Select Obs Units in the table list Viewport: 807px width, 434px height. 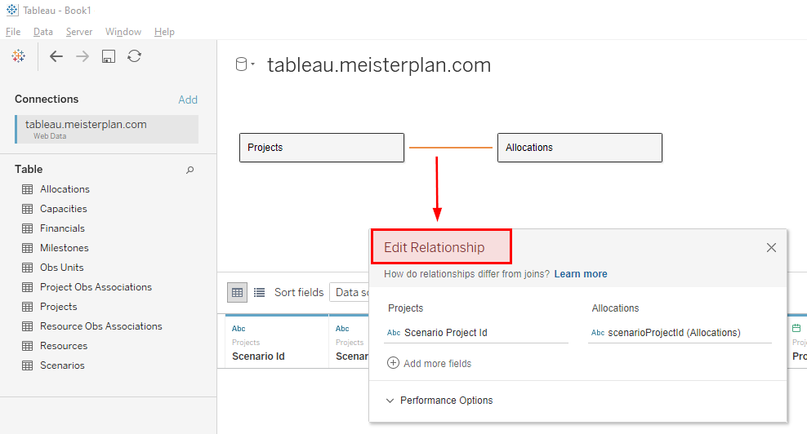62,268
